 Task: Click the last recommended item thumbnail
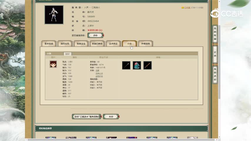(x=193, y=138)
